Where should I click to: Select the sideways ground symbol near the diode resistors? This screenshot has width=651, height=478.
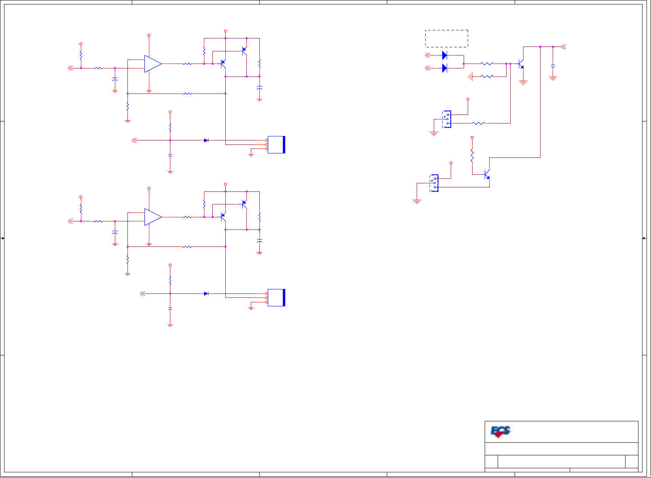470,76
